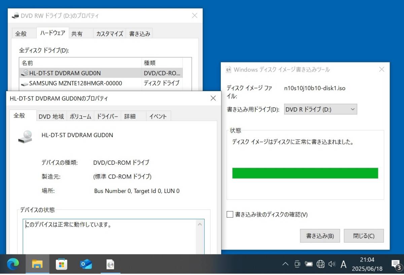This screenshot has width=404, height=275.
Task: Click the DVD icon in D: properties title bar
Action: tap(15, 15)
